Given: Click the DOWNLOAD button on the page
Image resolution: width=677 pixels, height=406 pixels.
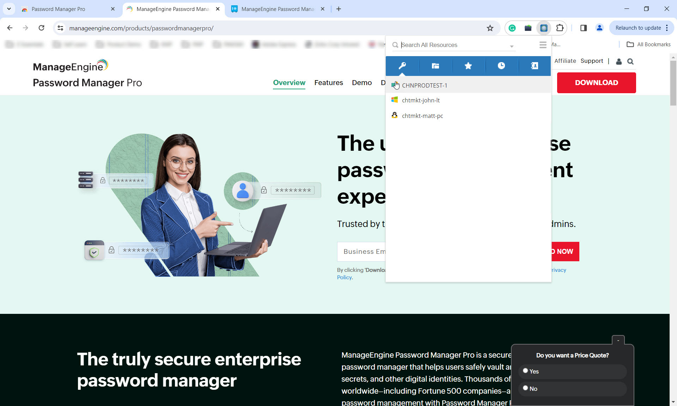Looking at the screenshot, I should click(x=596, y=83).
